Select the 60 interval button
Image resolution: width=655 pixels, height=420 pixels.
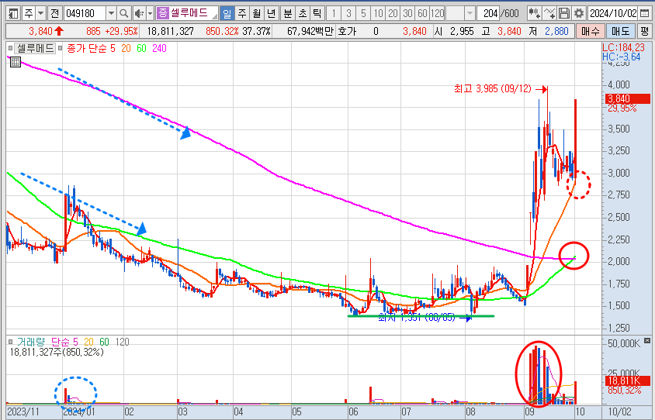(422, 14)
